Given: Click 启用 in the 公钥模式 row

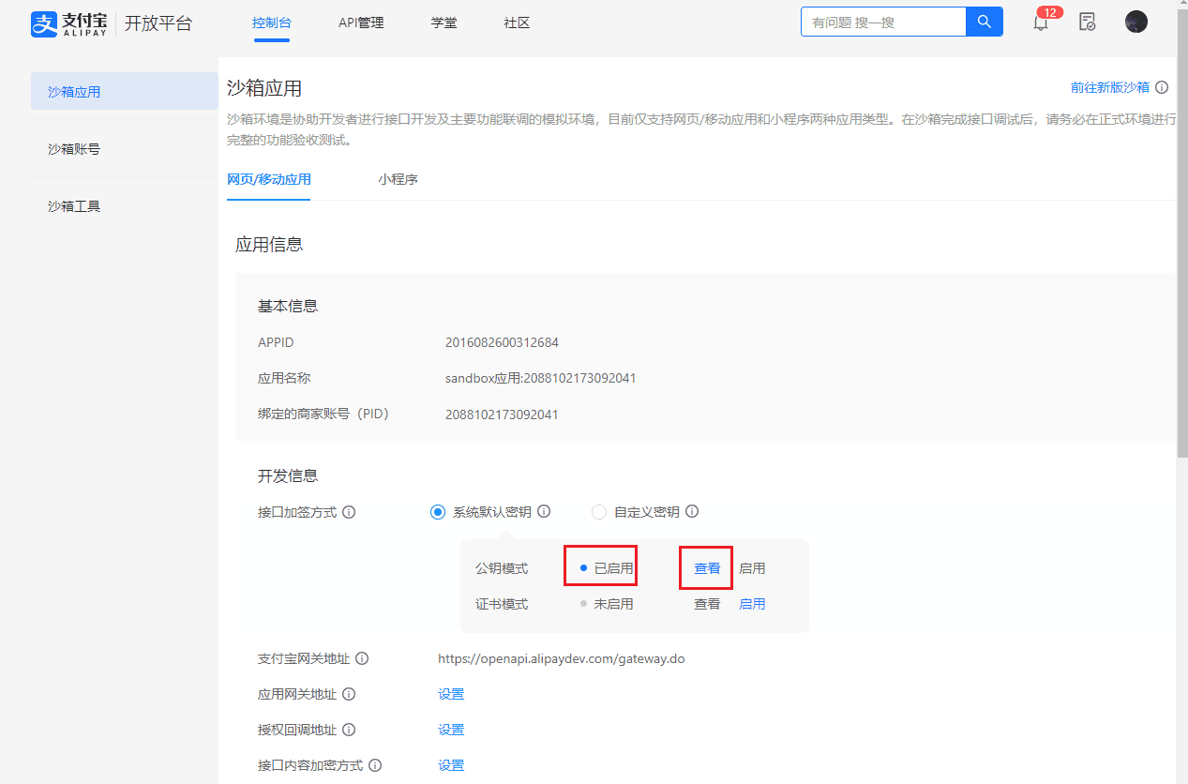Looking at the screenshot, I should [x=752, y=568].
